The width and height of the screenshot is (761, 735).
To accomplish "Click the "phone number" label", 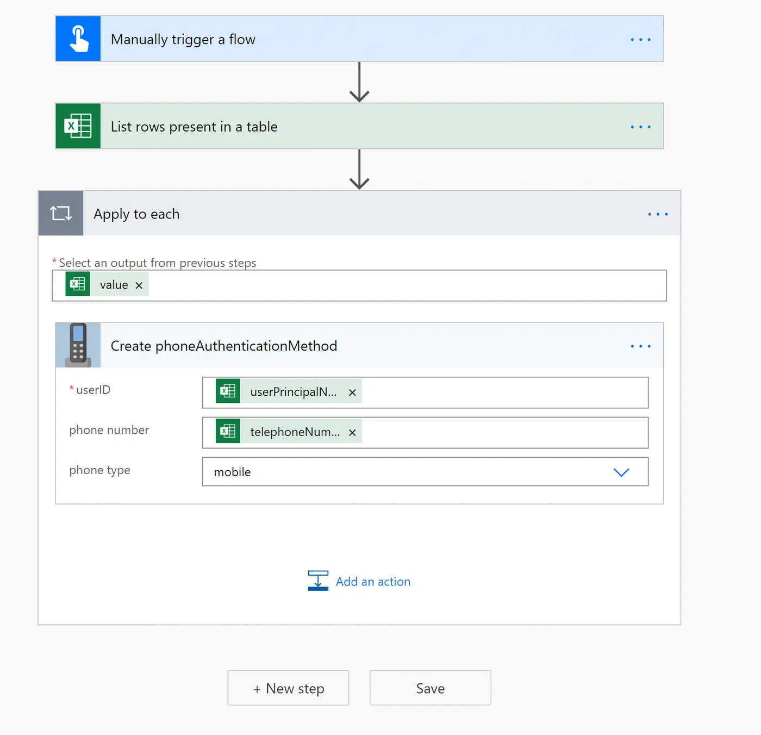I will (x=109, y=430).
